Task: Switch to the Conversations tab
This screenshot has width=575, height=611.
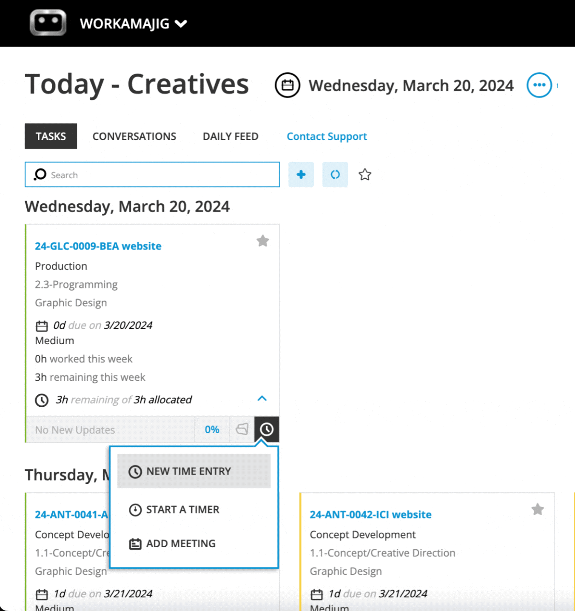Action: 134,136
